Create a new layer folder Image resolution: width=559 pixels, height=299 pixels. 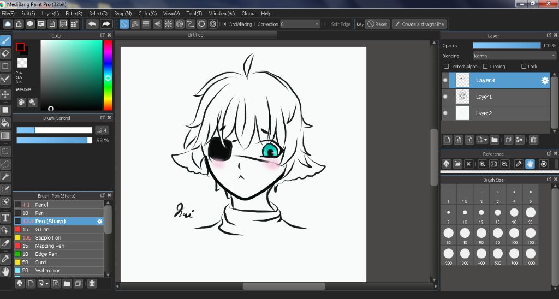(495, 140)
